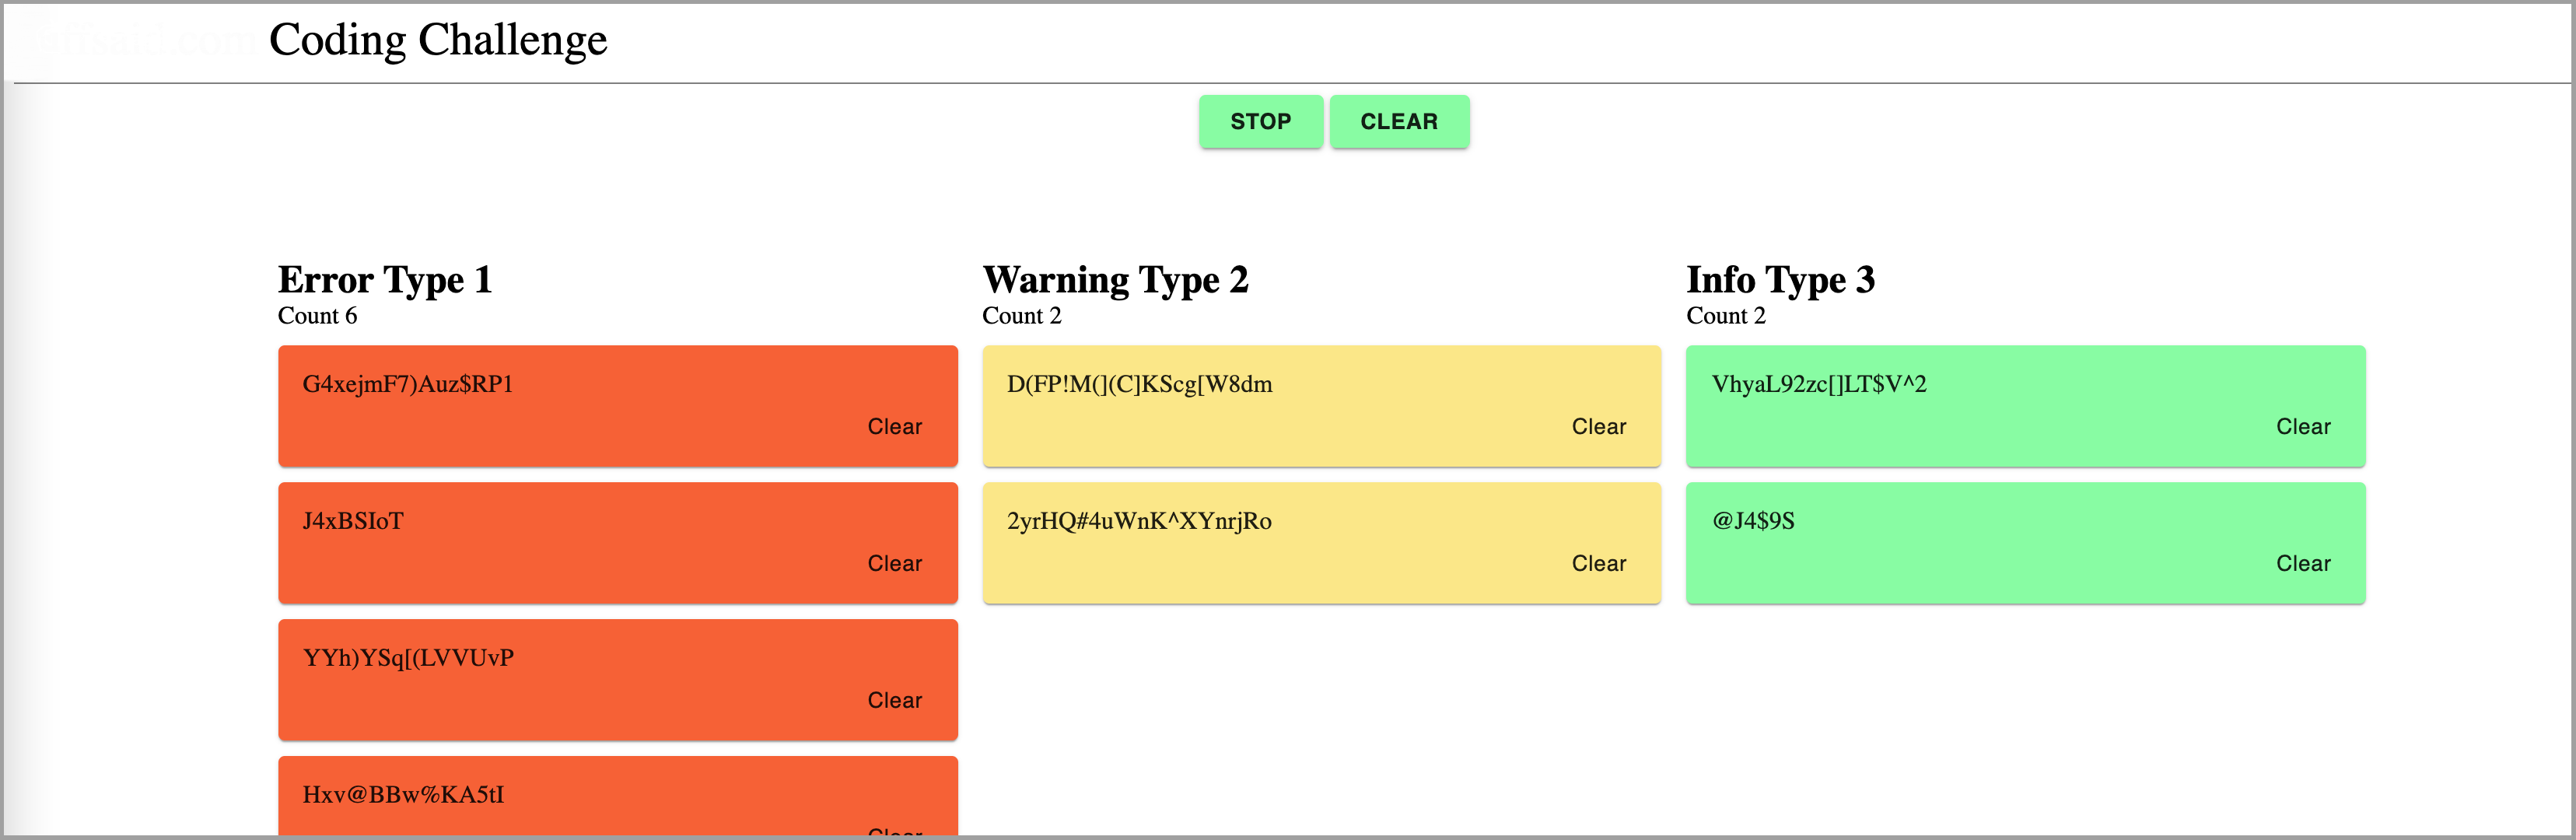Clear the VhyaL92zc[]LT$V^2 info message
The width and height of the screenshot is (2576, 840).
tap(2302, 427)
